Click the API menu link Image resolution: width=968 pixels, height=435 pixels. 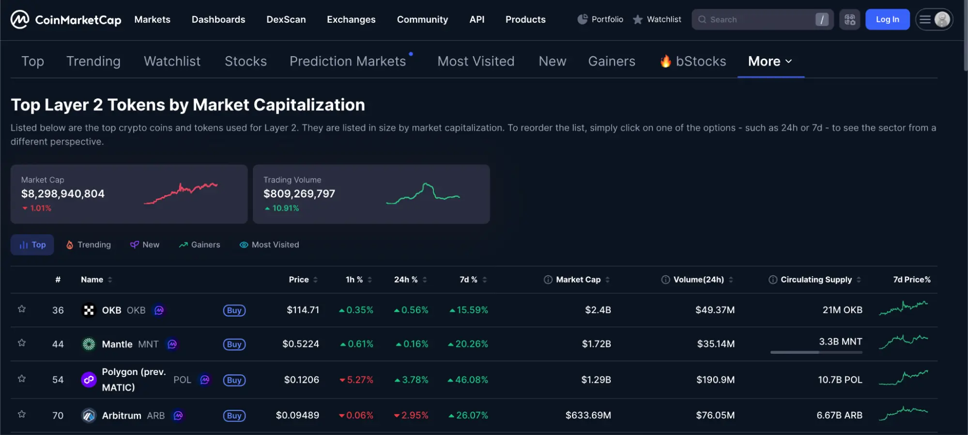click(476, 19)
